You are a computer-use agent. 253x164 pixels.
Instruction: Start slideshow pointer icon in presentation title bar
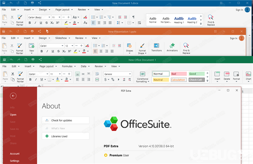pos(47,31)
